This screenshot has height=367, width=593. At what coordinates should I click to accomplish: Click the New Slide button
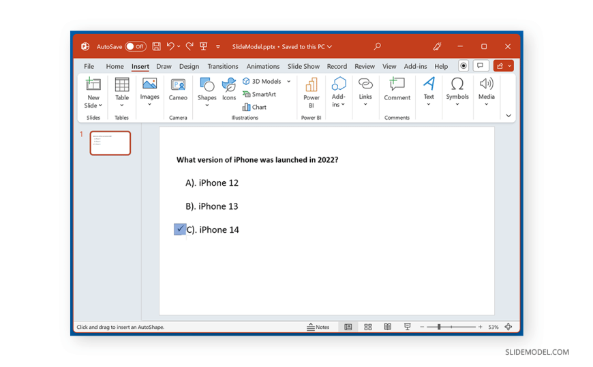[93, 86]
